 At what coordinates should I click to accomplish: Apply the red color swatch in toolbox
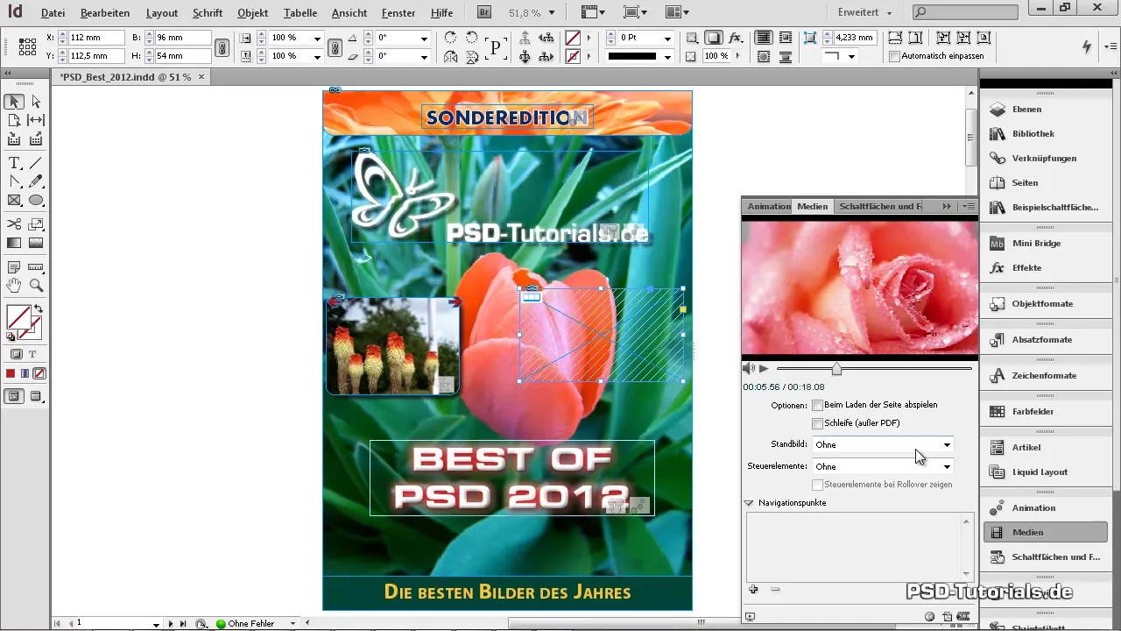(x=11, y=373)
